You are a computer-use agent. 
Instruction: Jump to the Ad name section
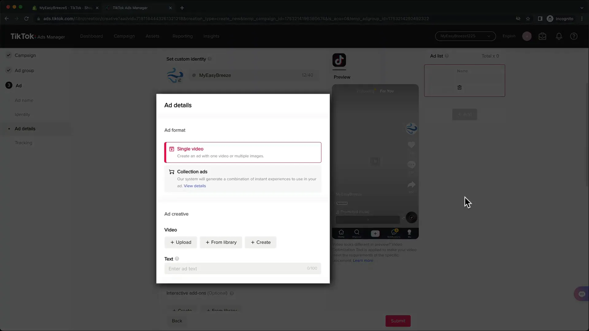24,100
